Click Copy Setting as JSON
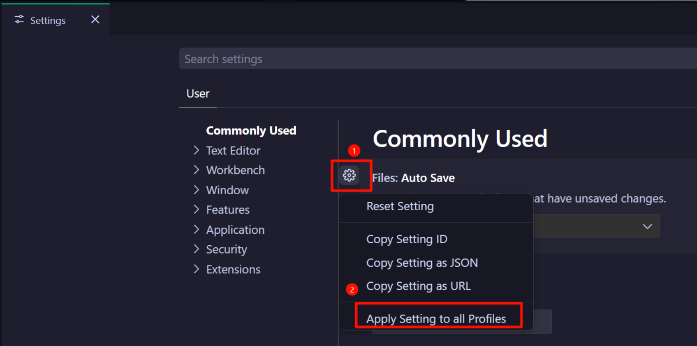This screenshot has width=697, height=346. point(422,263)
